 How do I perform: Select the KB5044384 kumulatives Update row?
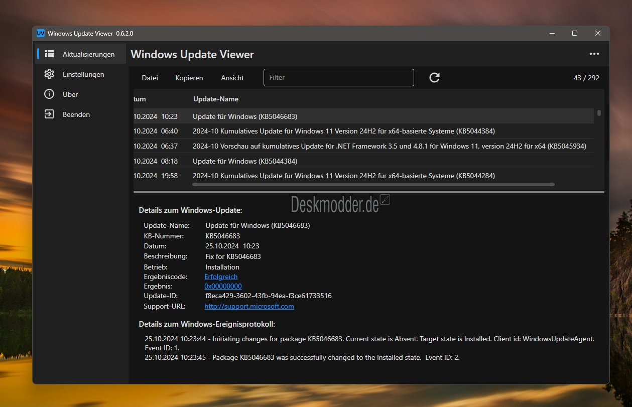363,131
